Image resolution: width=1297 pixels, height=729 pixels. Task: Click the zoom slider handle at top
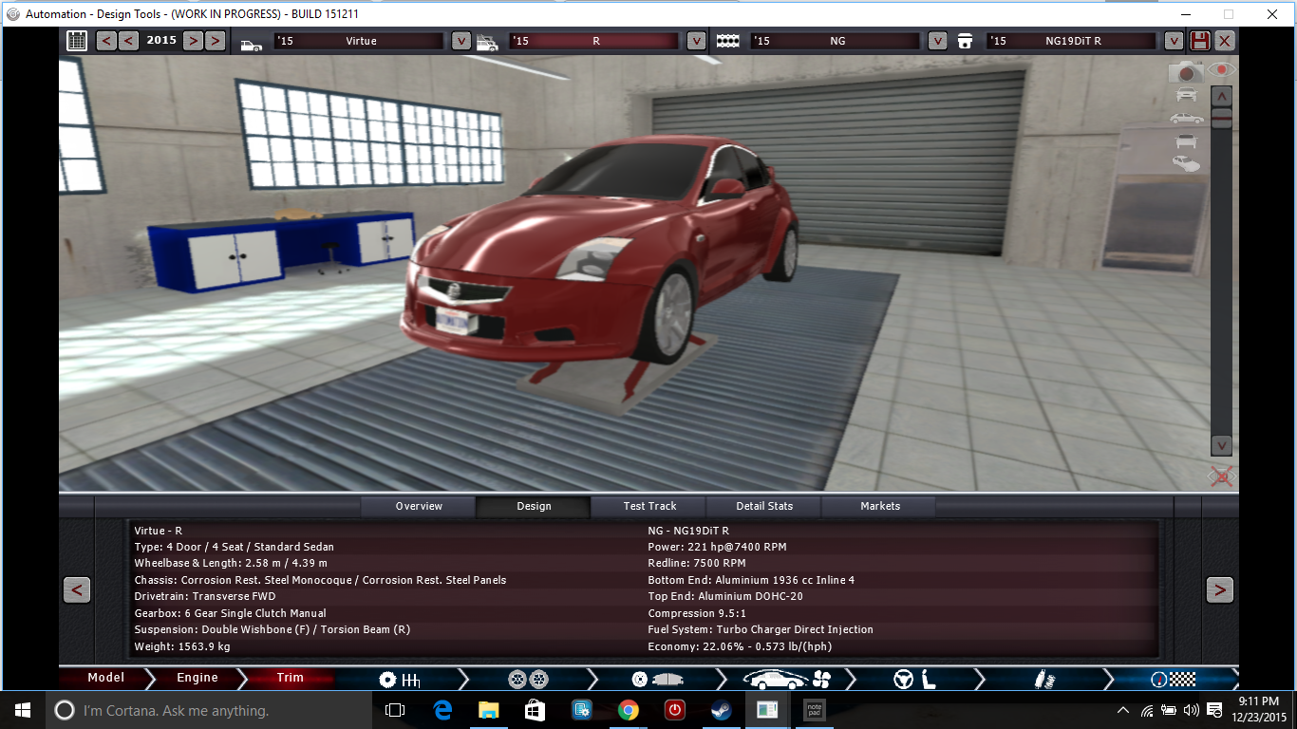coord(1221,118)
